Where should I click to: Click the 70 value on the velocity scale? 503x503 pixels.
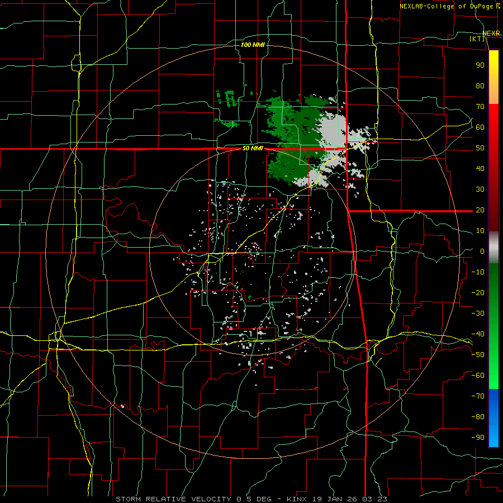pyautogui.click(x=480, y=107)
